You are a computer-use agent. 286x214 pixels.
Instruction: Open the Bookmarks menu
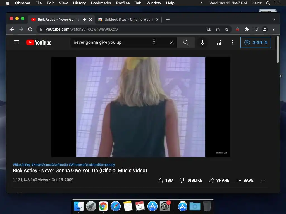point(101,3)
